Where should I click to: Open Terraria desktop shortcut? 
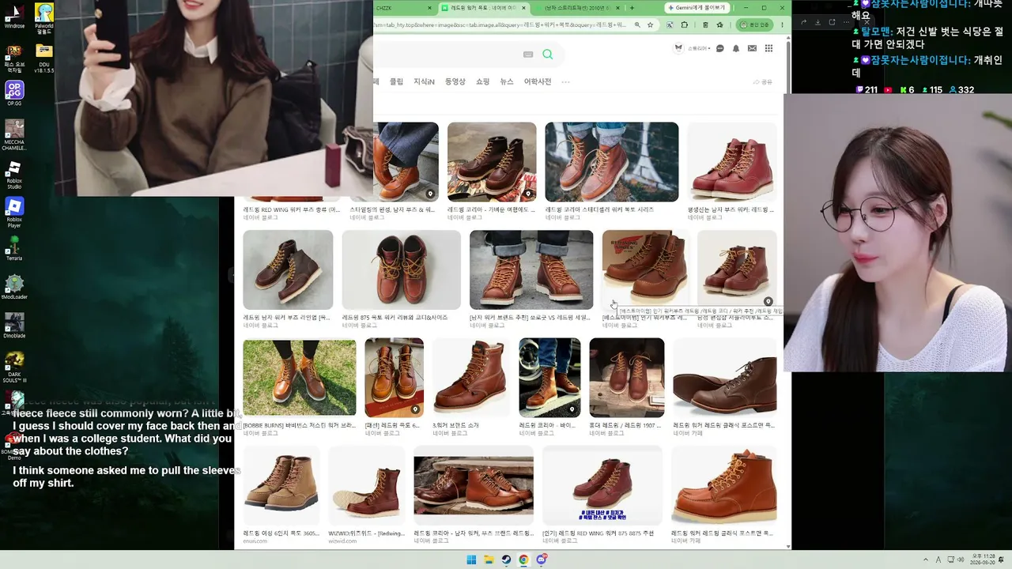14,249
